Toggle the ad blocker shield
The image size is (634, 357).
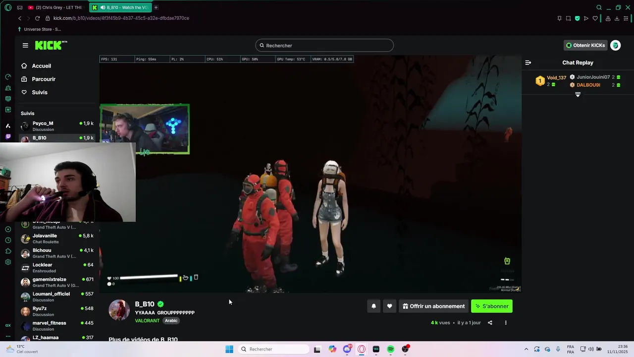[577, 18]
